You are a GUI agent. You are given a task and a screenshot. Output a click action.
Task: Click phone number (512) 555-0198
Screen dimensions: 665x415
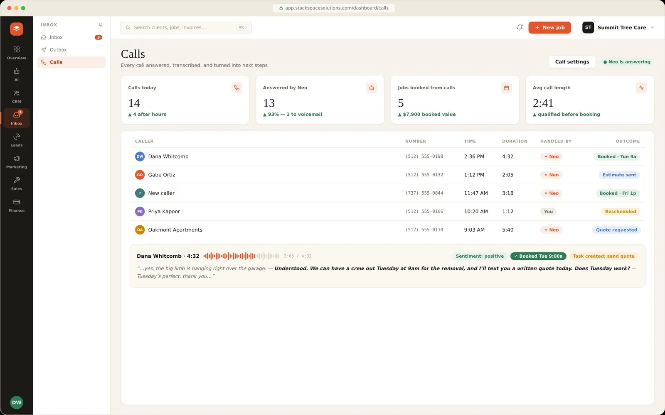point(424,156)
